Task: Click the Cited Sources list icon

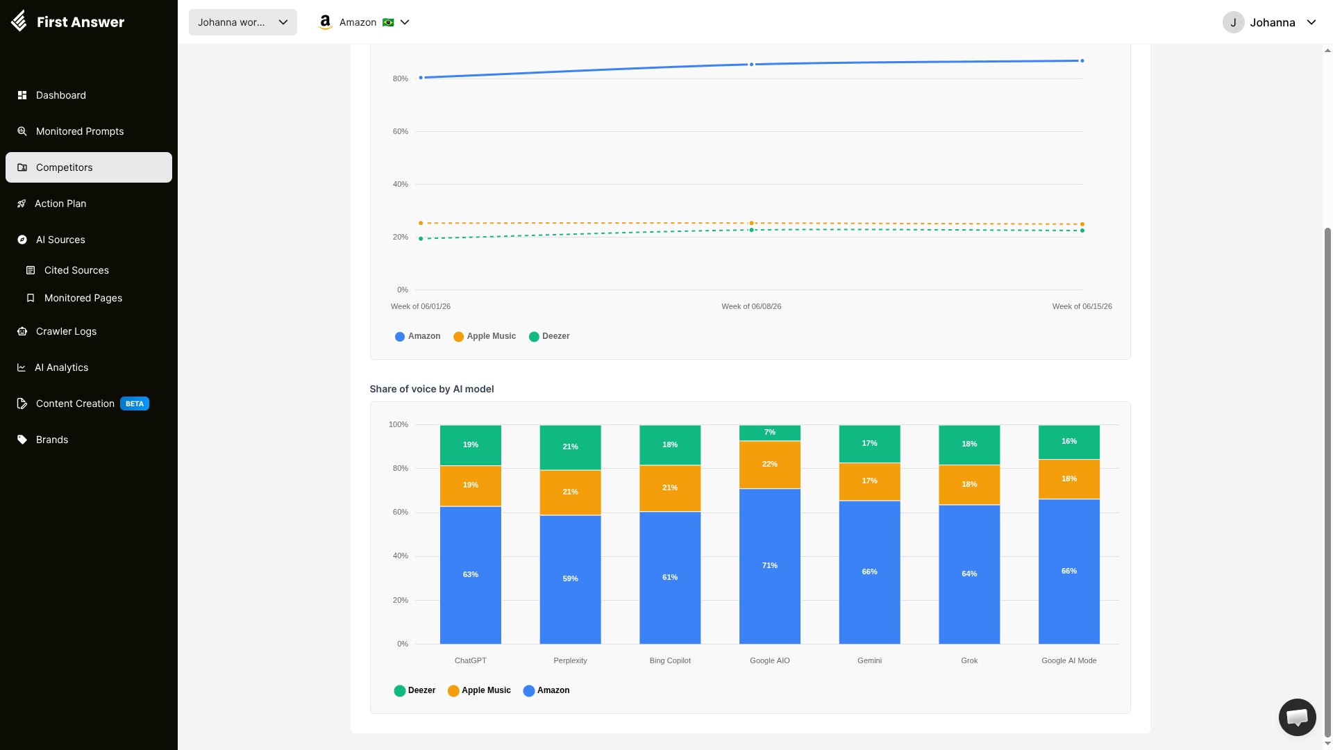Action: coord(31,270)
